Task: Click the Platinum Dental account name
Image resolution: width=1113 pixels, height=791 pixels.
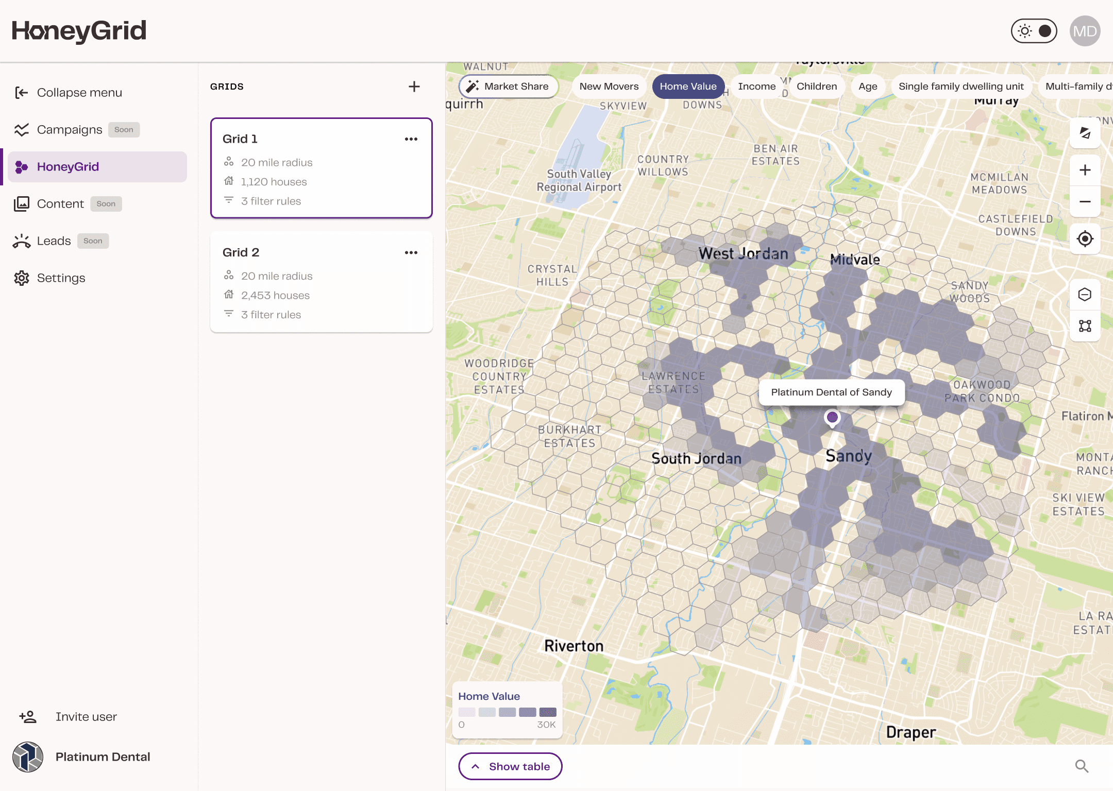Action: 103,757
